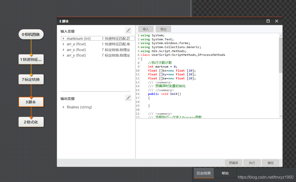Confirm with the 确定 button

(270, 163)
